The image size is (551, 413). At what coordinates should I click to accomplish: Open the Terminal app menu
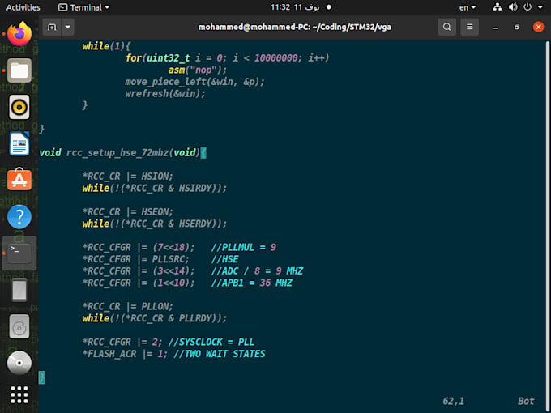pyautogui.click(x=84, y=7)
